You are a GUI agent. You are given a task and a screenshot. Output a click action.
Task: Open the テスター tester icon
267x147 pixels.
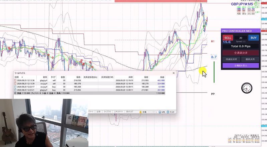tap(168, 112)
